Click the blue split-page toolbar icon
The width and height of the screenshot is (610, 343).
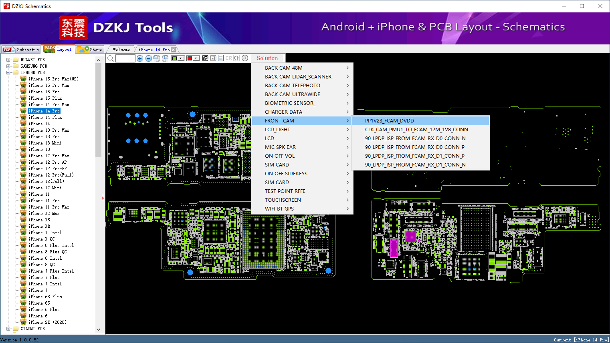(221, 58)
